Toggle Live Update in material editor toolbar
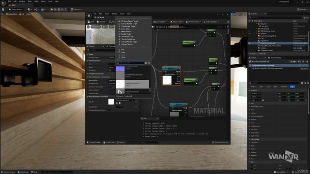Screen dimensions: 310x174 click(160, 22)
